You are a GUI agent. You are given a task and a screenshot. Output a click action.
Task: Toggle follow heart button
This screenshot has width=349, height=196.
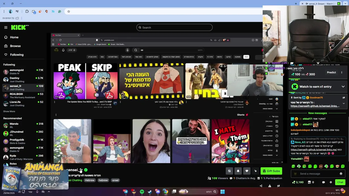247,171
